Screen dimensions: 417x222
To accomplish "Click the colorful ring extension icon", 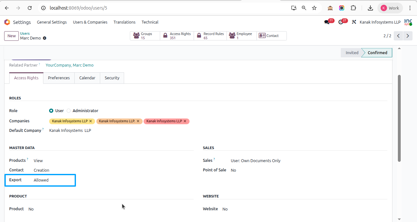I will 342,8.
